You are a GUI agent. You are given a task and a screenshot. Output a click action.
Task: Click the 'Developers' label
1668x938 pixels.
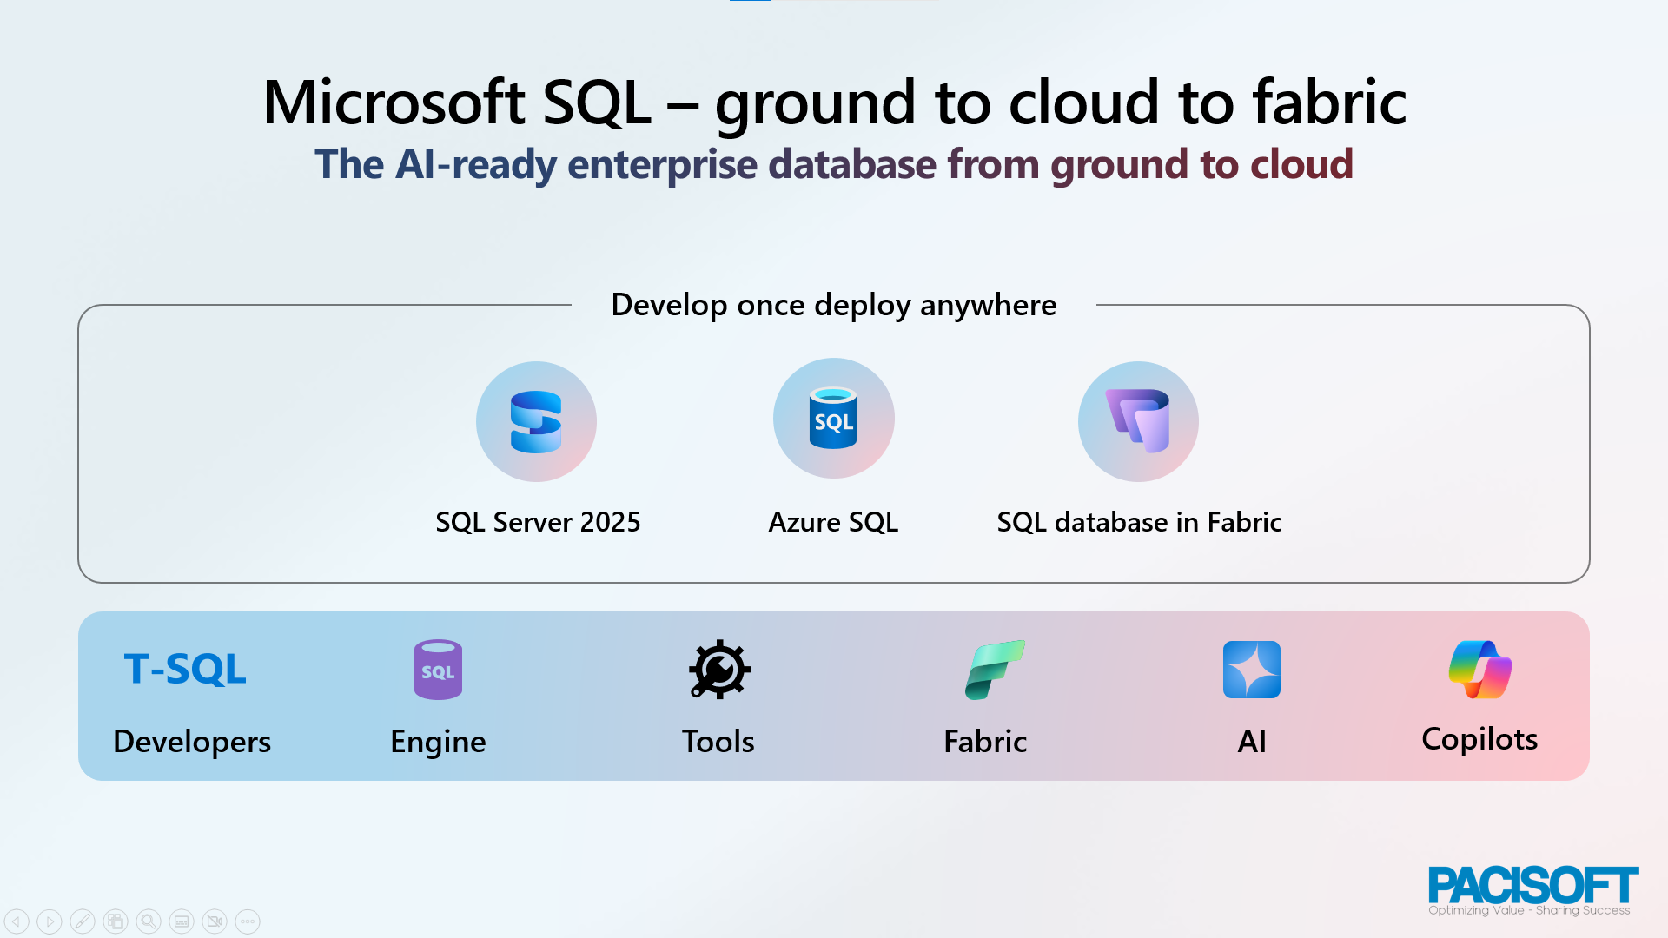click(x=192, y=743)
